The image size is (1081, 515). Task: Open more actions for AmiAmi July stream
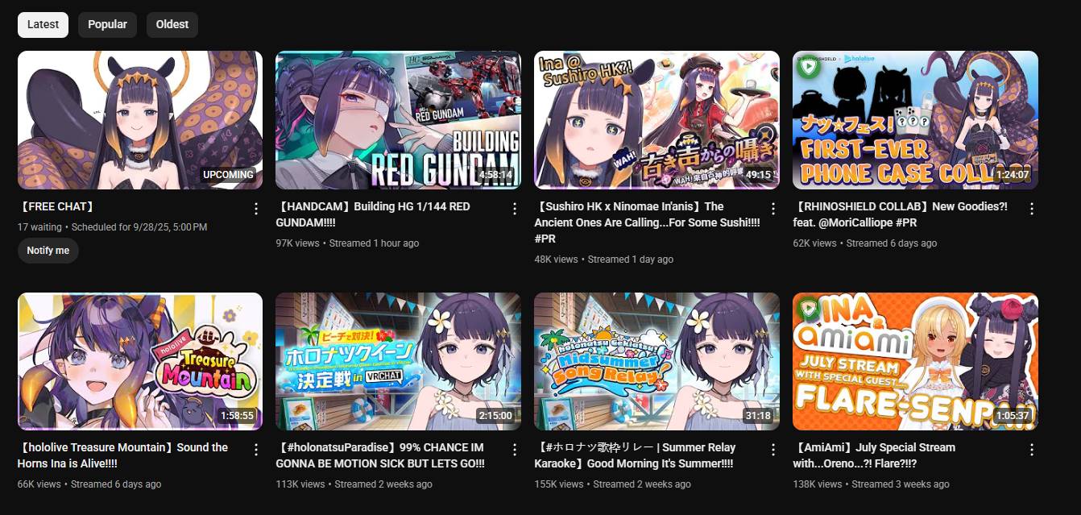click(1032, 450)
